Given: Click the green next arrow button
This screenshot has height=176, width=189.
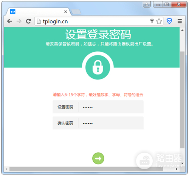Looking at the screenshot, I should pos(98,158).
